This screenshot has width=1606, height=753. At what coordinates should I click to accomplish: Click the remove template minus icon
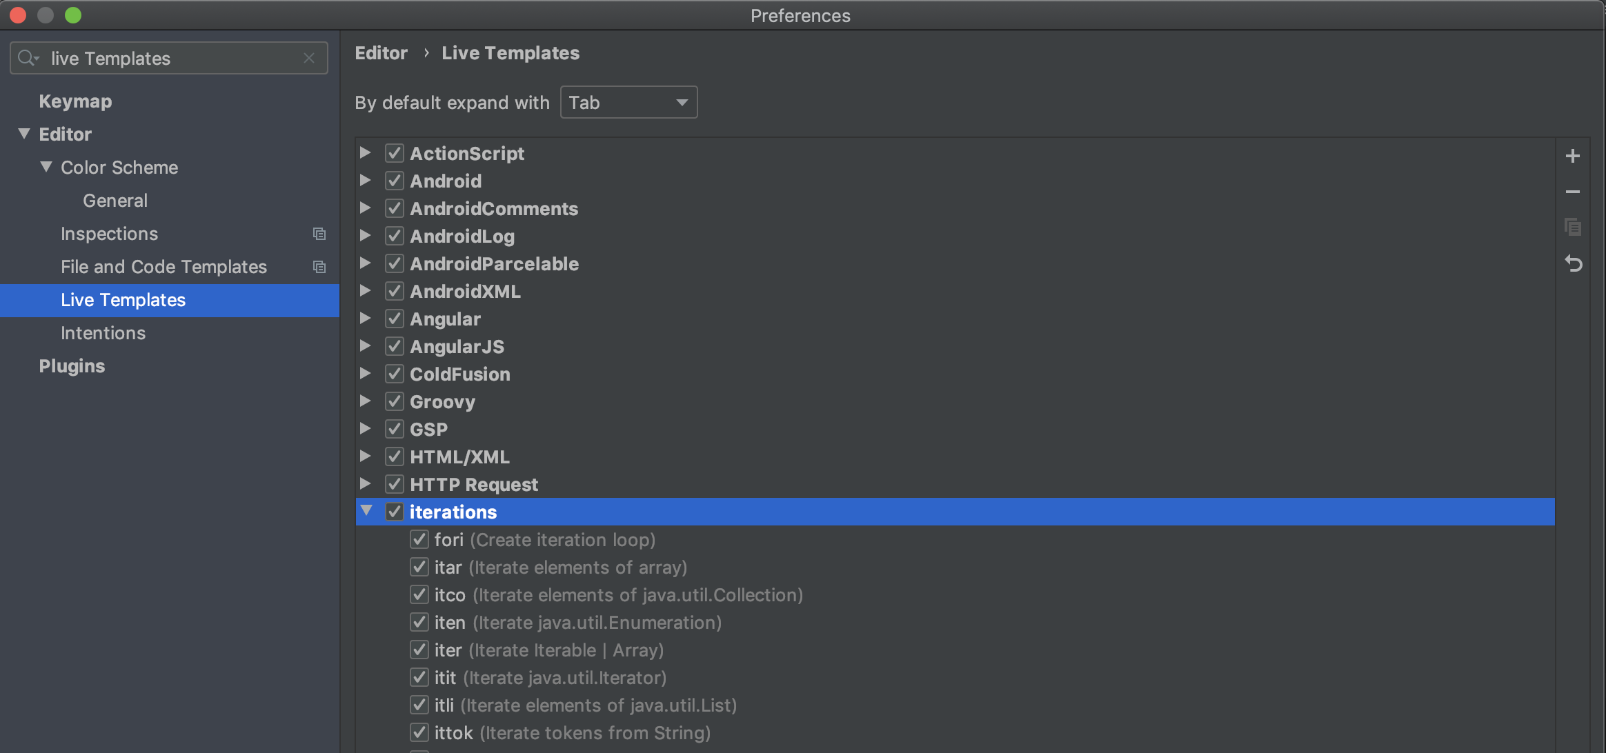coord(1573,192)
